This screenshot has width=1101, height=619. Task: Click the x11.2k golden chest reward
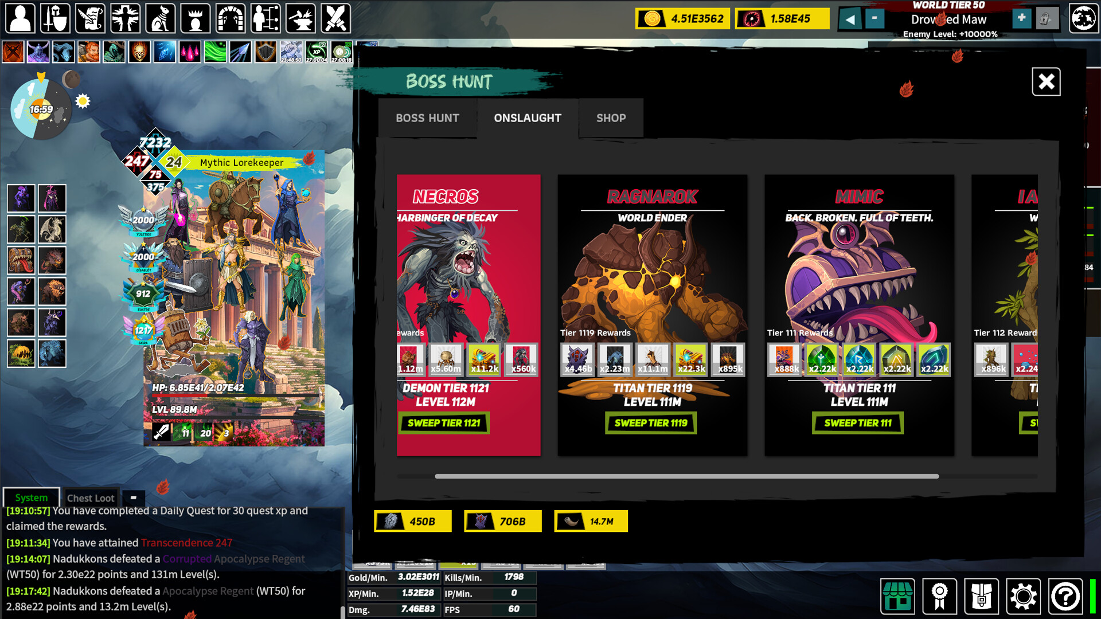(x=483, y=360)
